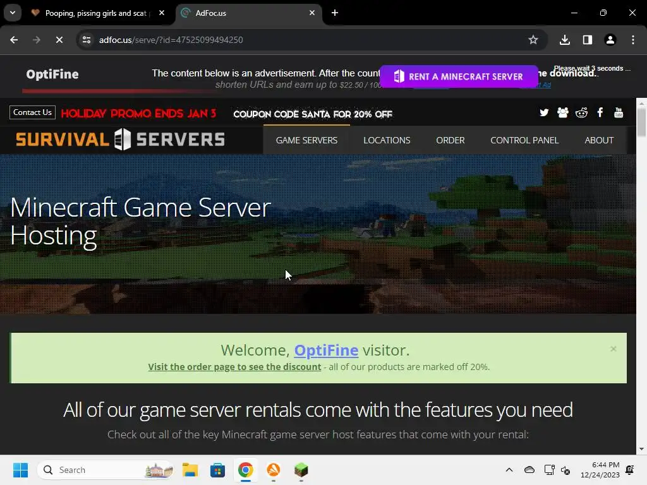Image resolution: width=647 pixels, height=485 pixels.
Task: Open the About menu item
Action: coord(599,140)
